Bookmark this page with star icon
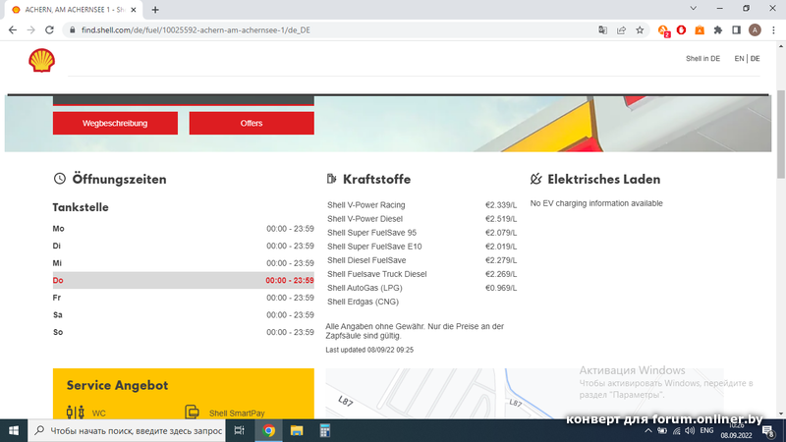The width and height of the screenshot is (786, 442). (x=640, y=30)
